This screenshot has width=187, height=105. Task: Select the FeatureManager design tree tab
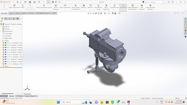[2, 19]
